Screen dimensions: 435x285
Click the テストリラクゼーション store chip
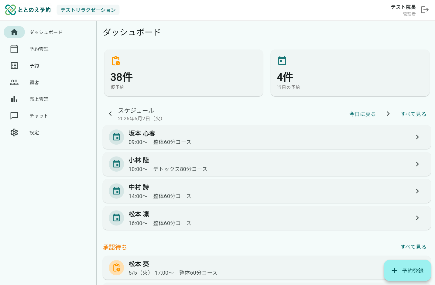(88, 10)
